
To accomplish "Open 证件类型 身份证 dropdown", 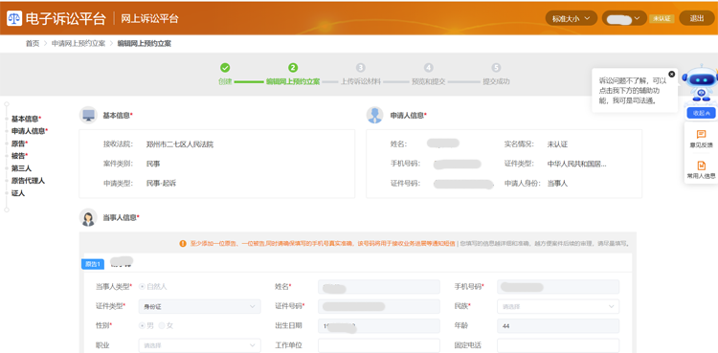I will 200,306.
